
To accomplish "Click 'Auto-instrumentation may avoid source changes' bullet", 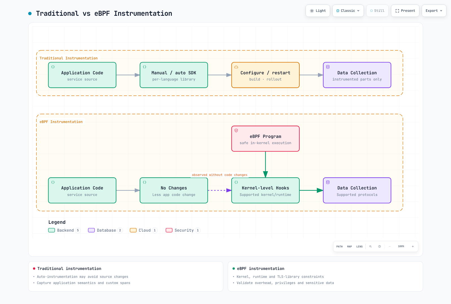I will coord(83,277).
